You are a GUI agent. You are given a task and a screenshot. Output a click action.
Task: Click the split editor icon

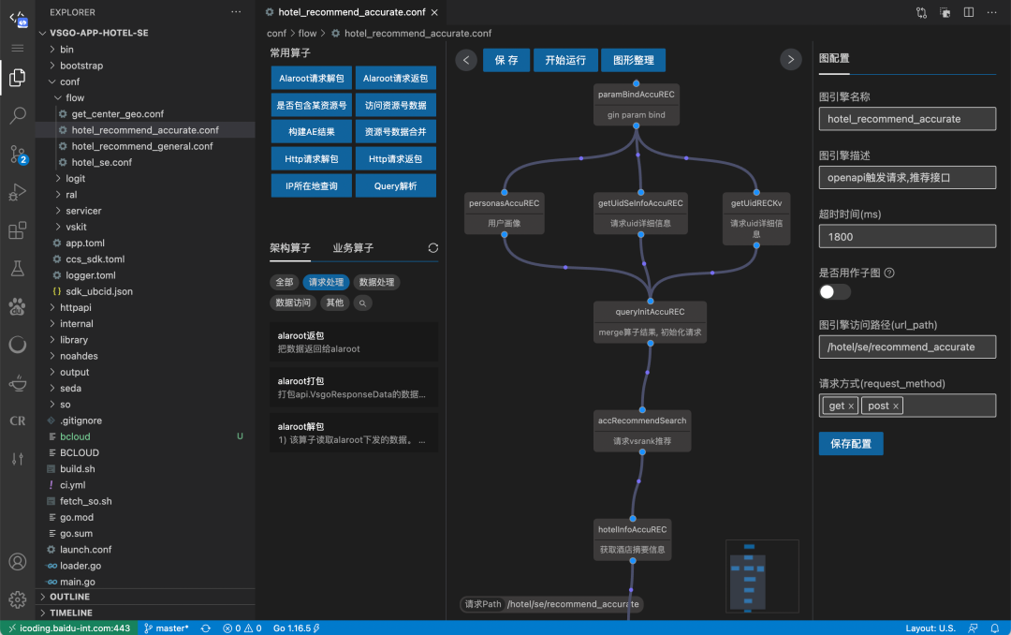(x=969, y=12)
